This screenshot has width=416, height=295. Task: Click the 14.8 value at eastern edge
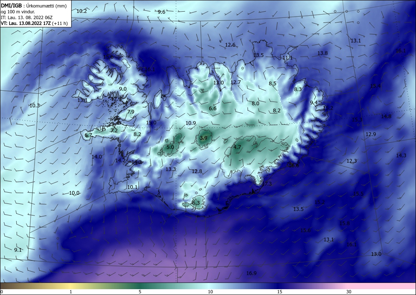(386, 116)
